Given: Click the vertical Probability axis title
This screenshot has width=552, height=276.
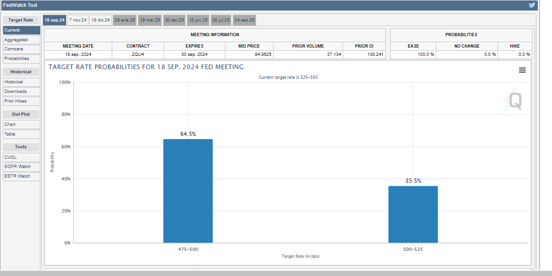Looking at the screenshot, I should pos(52,162).
